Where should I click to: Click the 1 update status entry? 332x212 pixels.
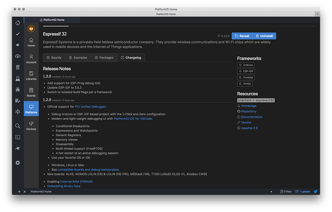pyautogui.click(x=303, y=192)
